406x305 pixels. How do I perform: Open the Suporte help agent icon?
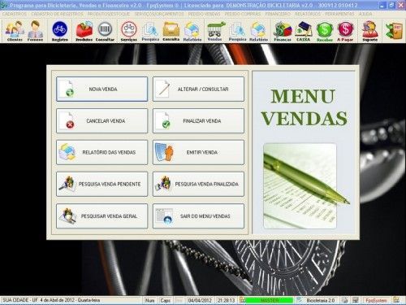tap(369, 31)
